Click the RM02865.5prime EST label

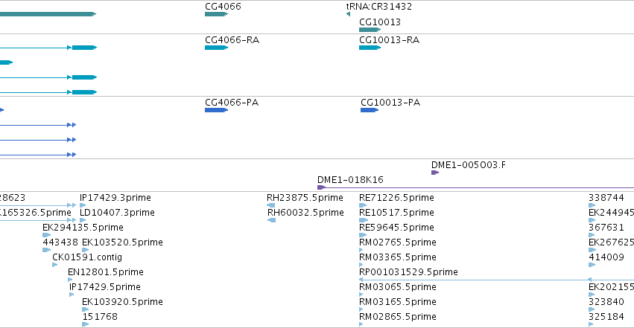point(397,317)
